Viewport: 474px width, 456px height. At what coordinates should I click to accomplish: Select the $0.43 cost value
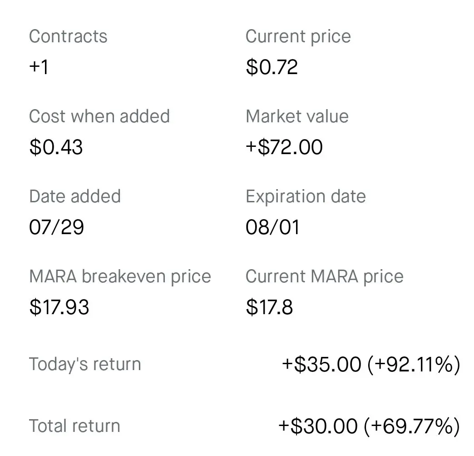pyautogui.click(x=56, y=147)
